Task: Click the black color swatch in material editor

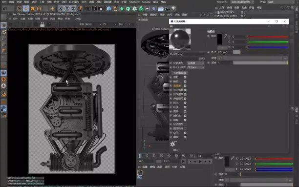Action: click(219, 40)
